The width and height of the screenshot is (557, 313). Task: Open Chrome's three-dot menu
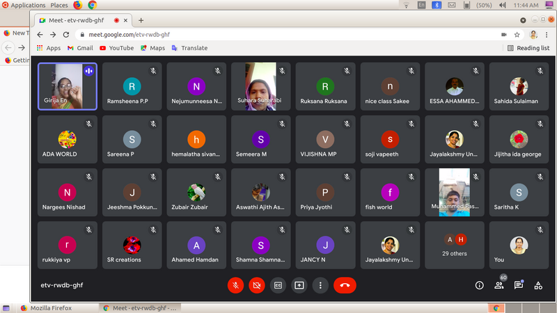click(x=548, y=34)
